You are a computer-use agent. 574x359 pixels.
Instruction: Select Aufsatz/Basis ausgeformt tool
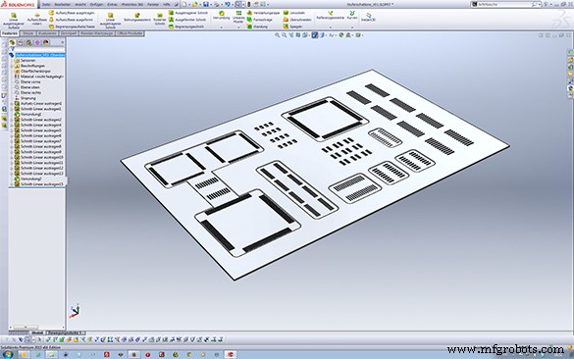(x=72, y=20)
